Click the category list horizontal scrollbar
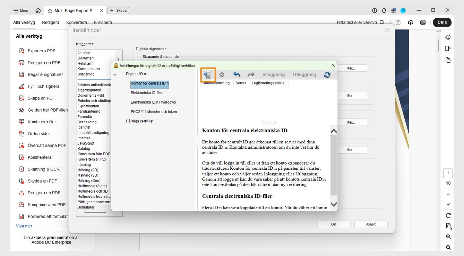This screenshot has height=256, width=464. pos(95,212)
